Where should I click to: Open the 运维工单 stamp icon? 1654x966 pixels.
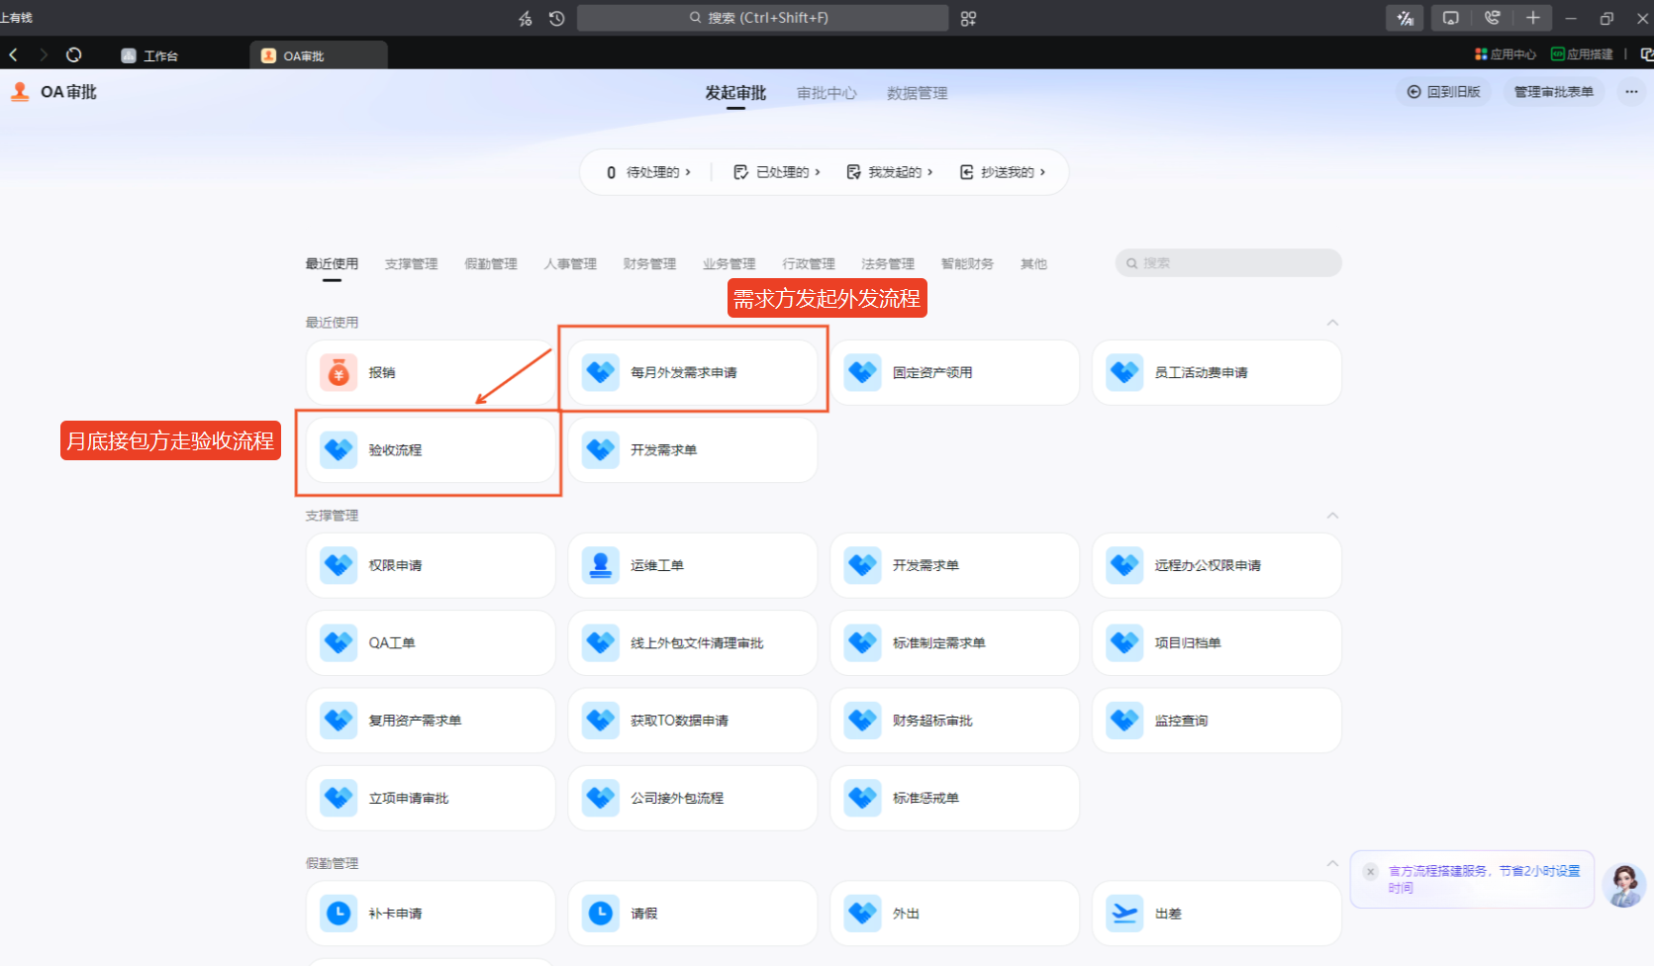pos(600,565)
